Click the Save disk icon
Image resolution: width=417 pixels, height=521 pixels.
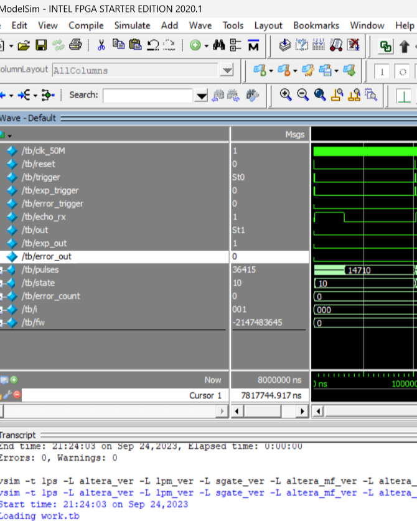[41, 45]
